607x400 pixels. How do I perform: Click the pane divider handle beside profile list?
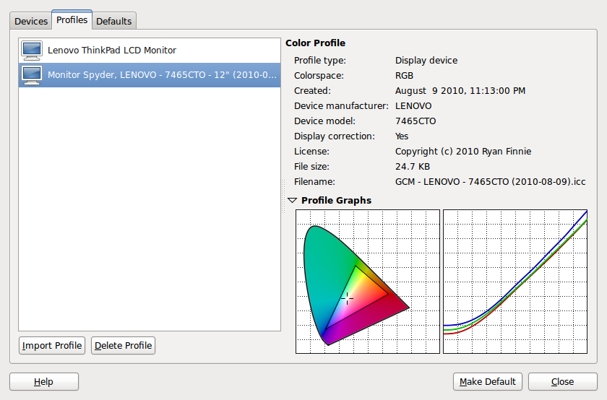[x=283, y=196]
